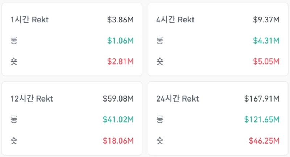Select the 24시간 total $167.91M value
This screenshot has height=157, width=290.
pos(262,99)
